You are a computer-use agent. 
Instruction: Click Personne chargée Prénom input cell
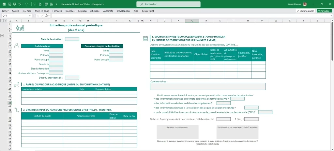(116, 55)
